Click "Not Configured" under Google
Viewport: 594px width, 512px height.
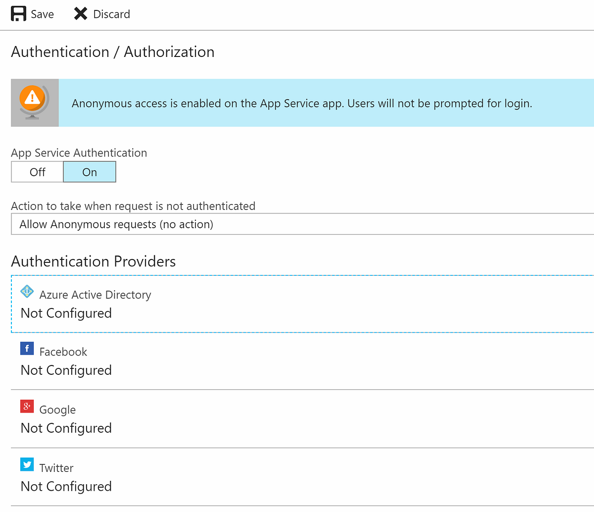pyautogui.click(x=66, y=428)
